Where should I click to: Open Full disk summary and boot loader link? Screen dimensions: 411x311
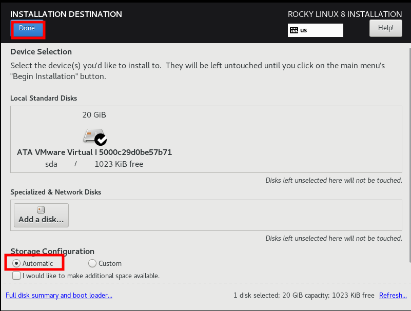click(x=59, y=295)
